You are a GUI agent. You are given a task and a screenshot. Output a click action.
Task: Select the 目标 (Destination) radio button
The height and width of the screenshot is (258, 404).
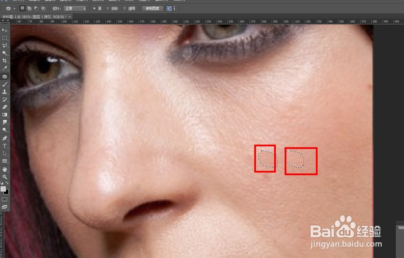pyautogui.click(x=108, y=8)
